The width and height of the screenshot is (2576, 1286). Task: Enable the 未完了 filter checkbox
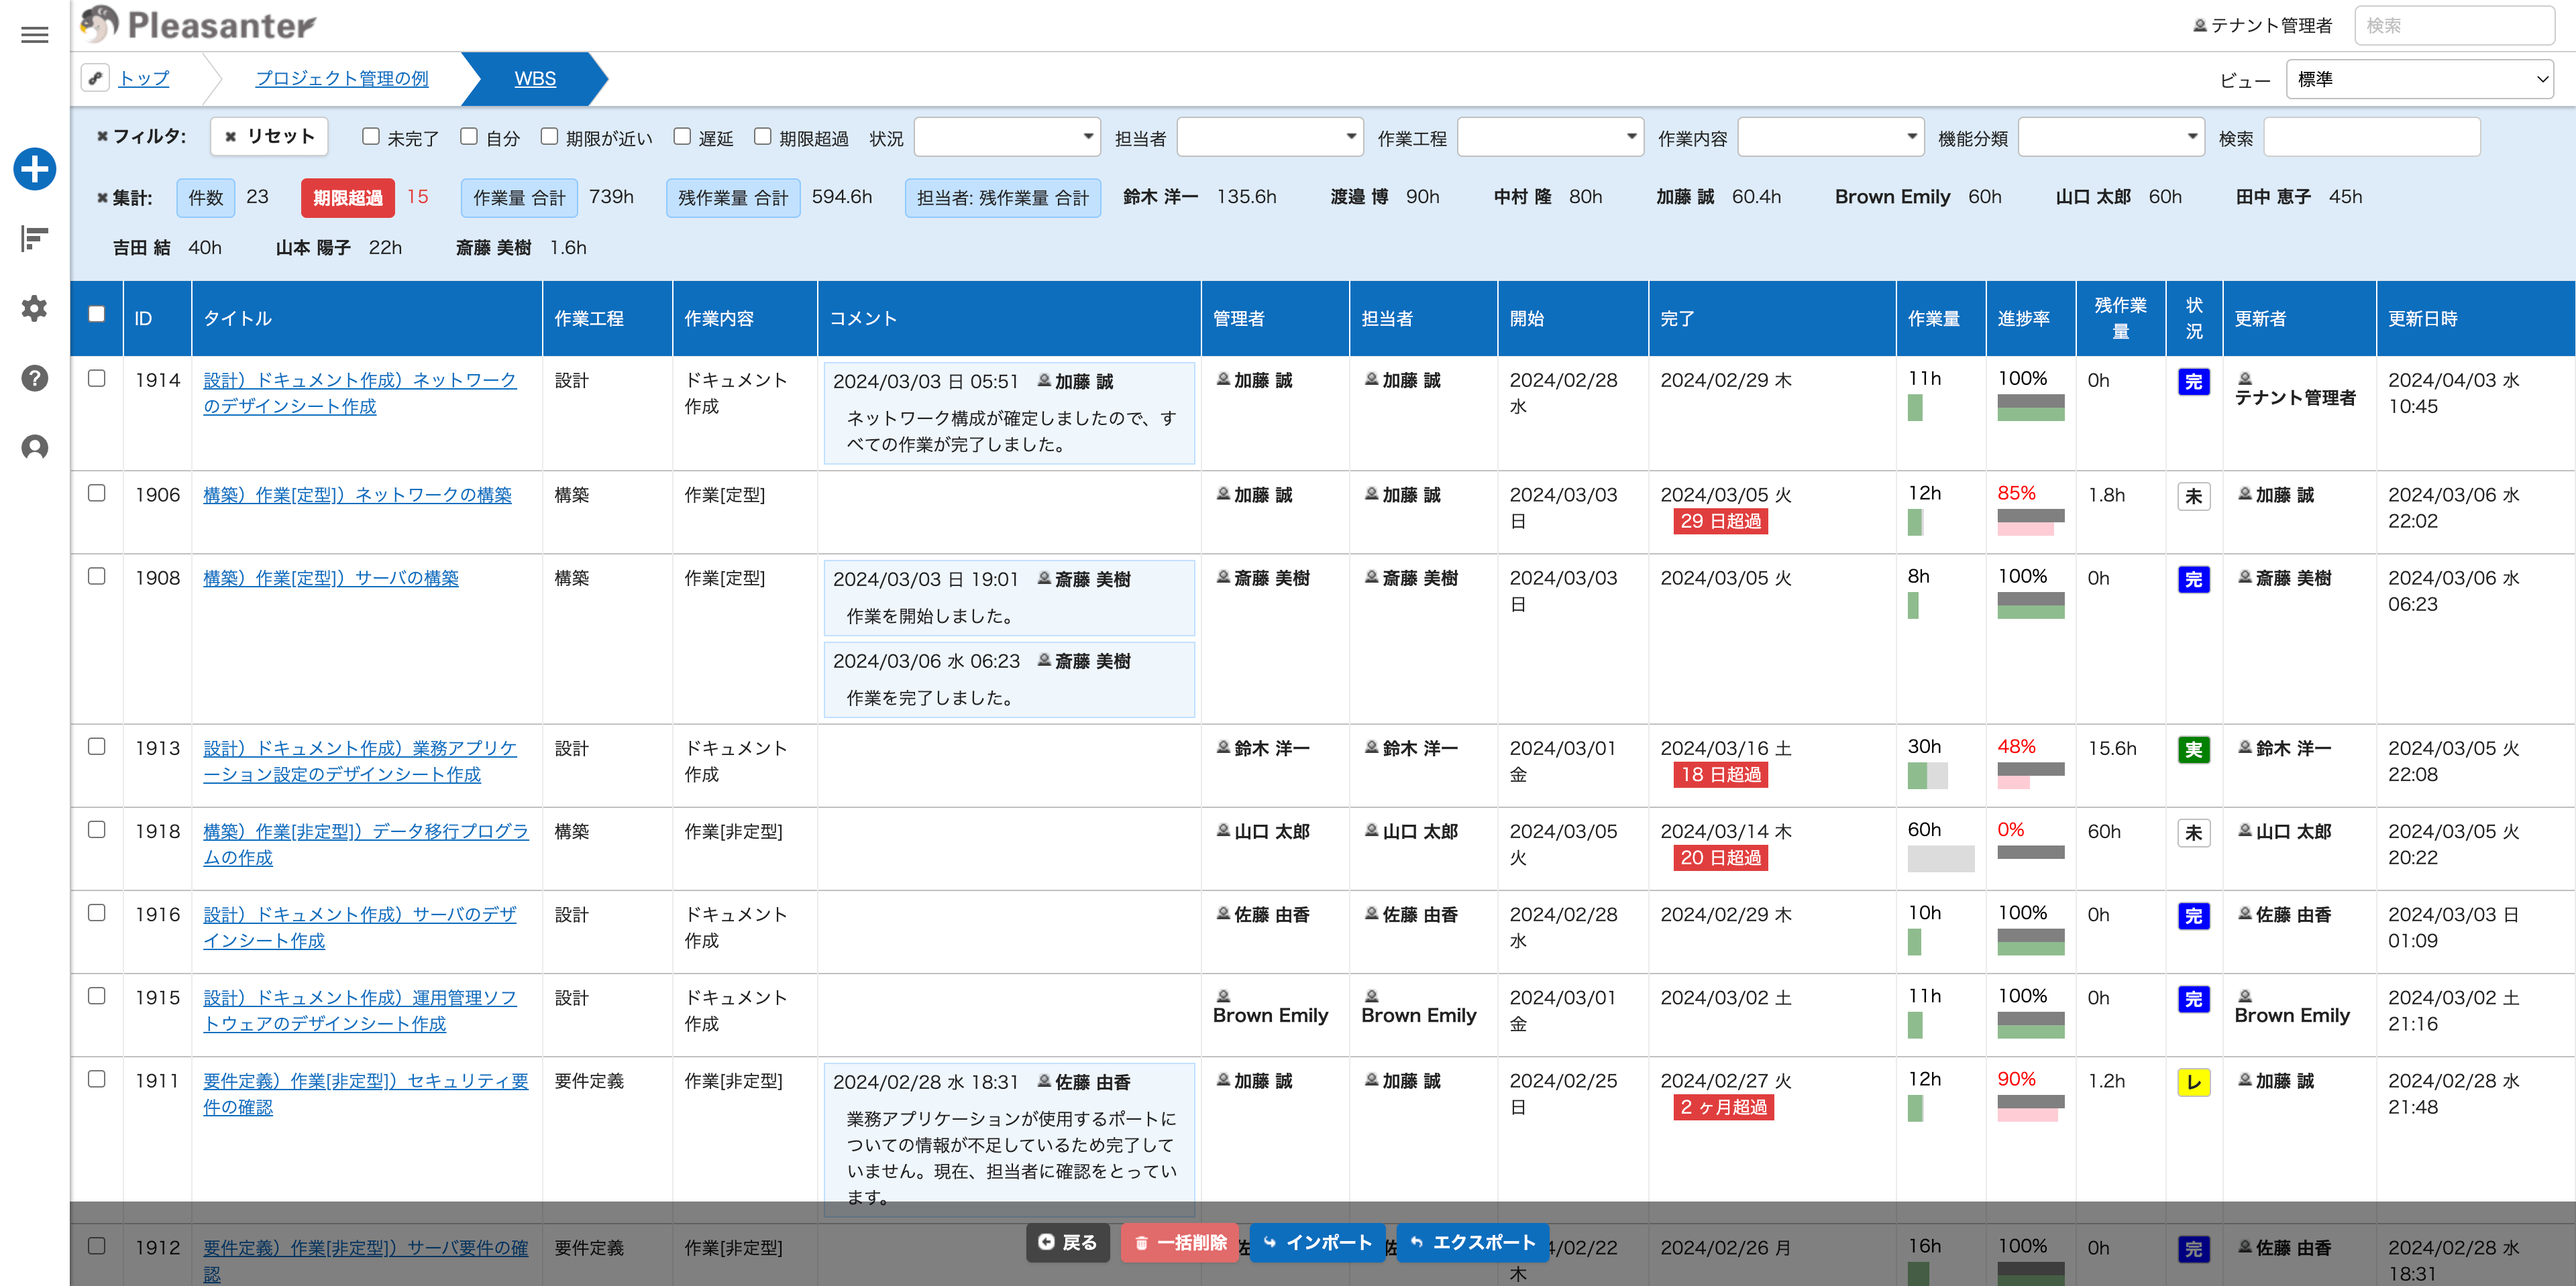tap(371, 137)
